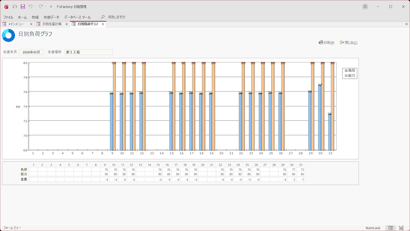Click the Redo arrow icon

[x=41, y=7]
